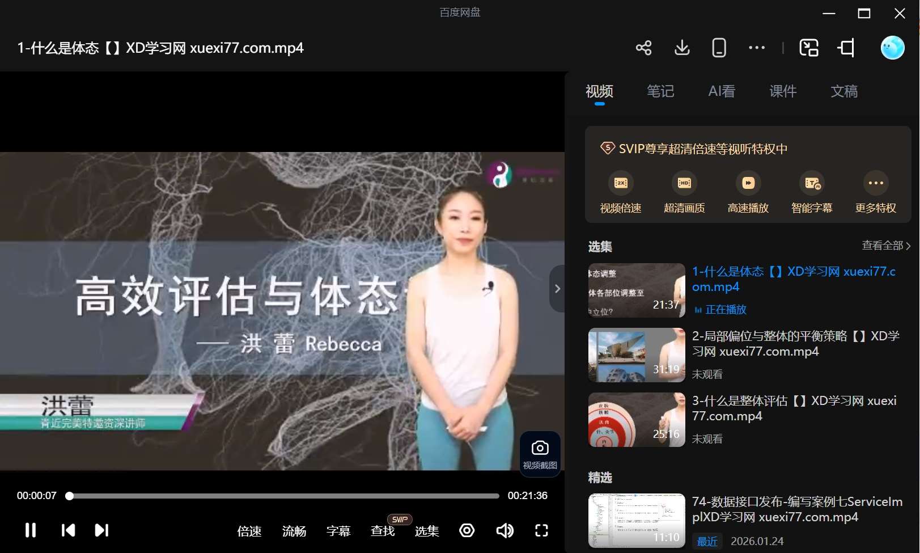Share the current video file
Image resolution: width=920 pixels, height=553 pixels.
coord(643,48)
